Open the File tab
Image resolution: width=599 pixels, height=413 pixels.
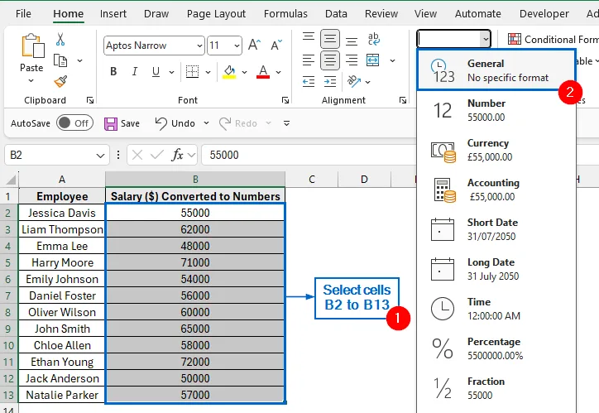click(23, 14)
